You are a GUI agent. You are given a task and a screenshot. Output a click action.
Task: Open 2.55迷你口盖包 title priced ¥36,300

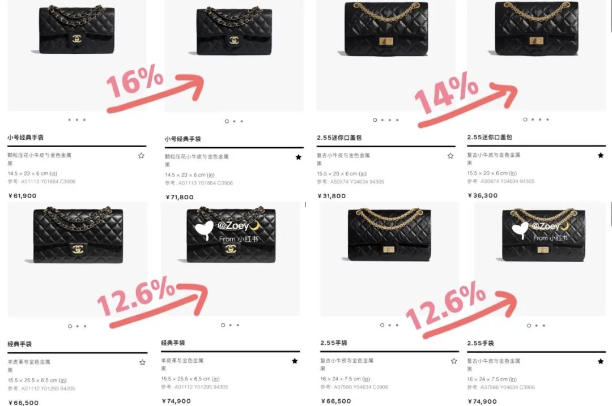click(490, 137)
